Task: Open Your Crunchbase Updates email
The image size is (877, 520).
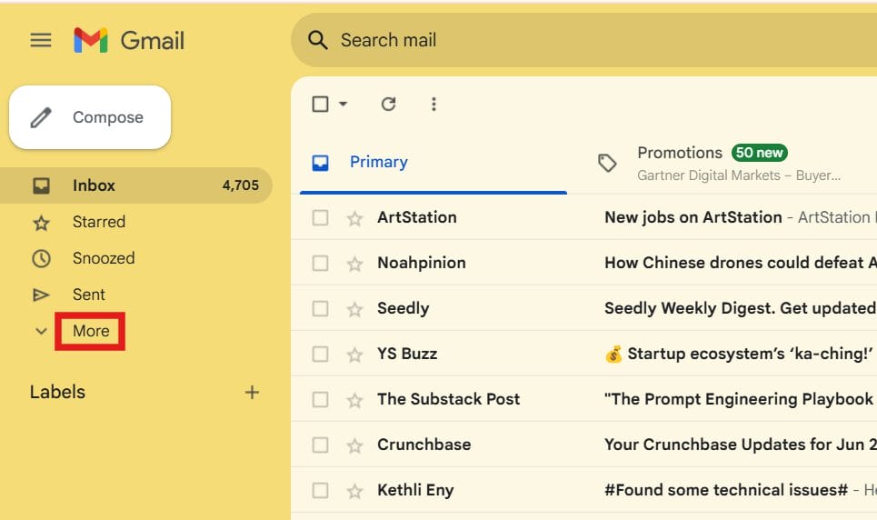Action: pos(740,445)
